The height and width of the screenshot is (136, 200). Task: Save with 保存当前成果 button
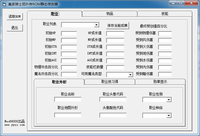click(118, 25)
